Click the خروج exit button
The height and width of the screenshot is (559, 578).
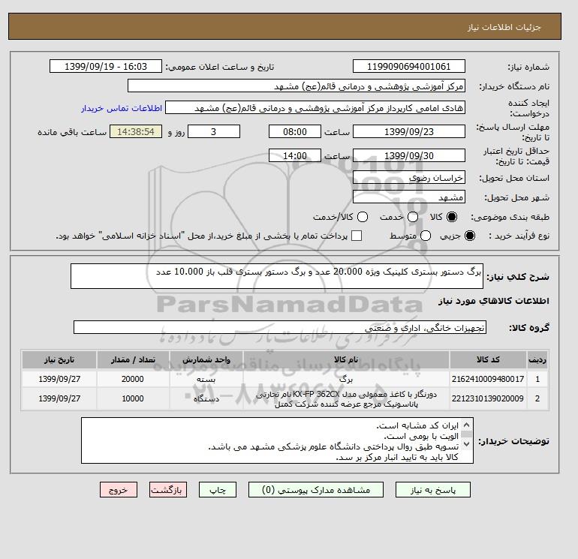[119, 490]
